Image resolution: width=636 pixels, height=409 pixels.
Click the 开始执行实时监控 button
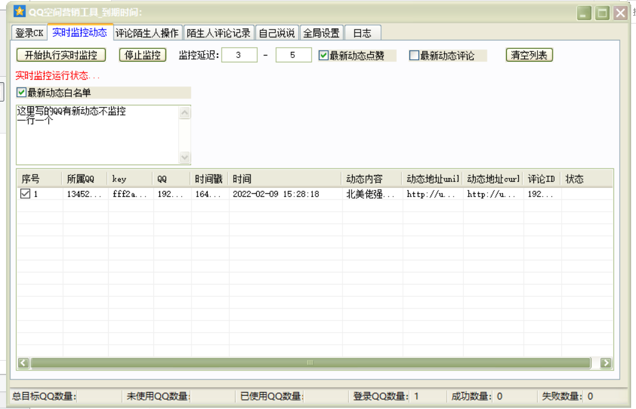pyautogui.click(x=61, y=55)
